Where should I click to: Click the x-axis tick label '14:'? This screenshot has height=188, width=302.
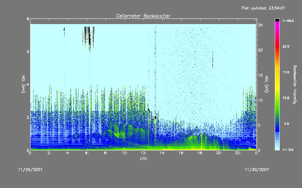click(x=162, y=153)
